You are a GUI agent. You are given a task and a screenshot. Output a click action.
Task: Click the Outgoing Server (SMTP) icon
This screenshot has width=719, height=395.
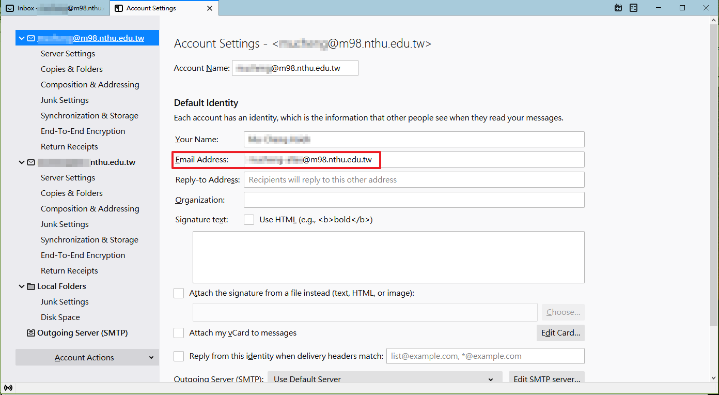click(31, 333)
